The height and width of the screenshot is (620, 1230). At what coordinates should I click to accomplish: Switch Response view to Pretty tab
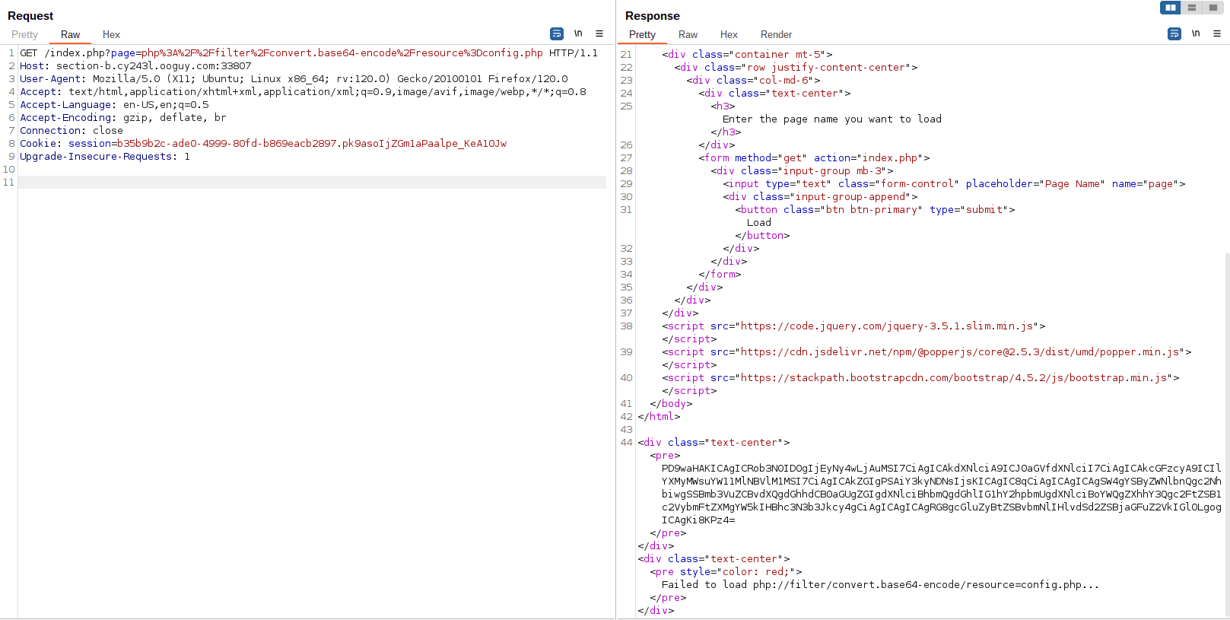pyautogui.click(x=642, y=35)
